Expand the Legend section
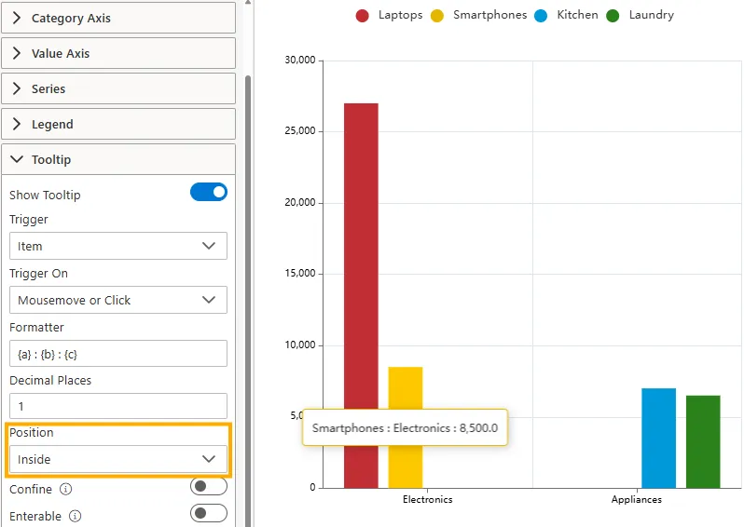 pyautogui.click(x=118, y=124)
